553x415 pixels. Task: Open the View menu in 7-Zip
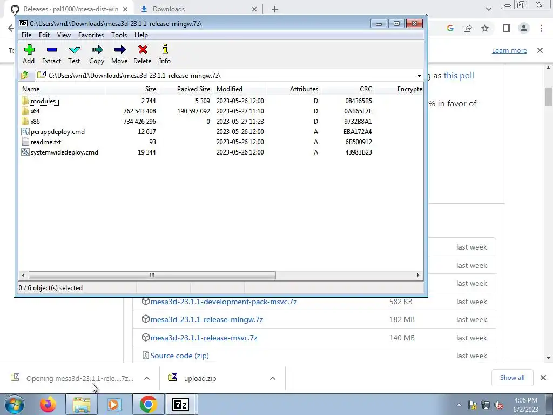pyautogui.click(x=64, y=35)
